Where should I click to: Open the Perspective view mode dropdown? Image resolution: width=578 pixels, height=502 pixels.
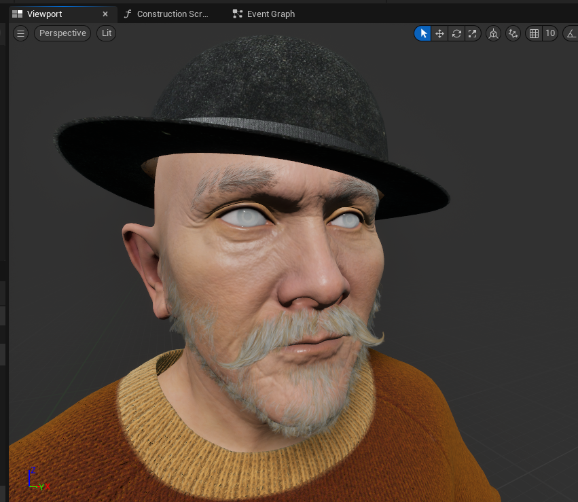62,33
